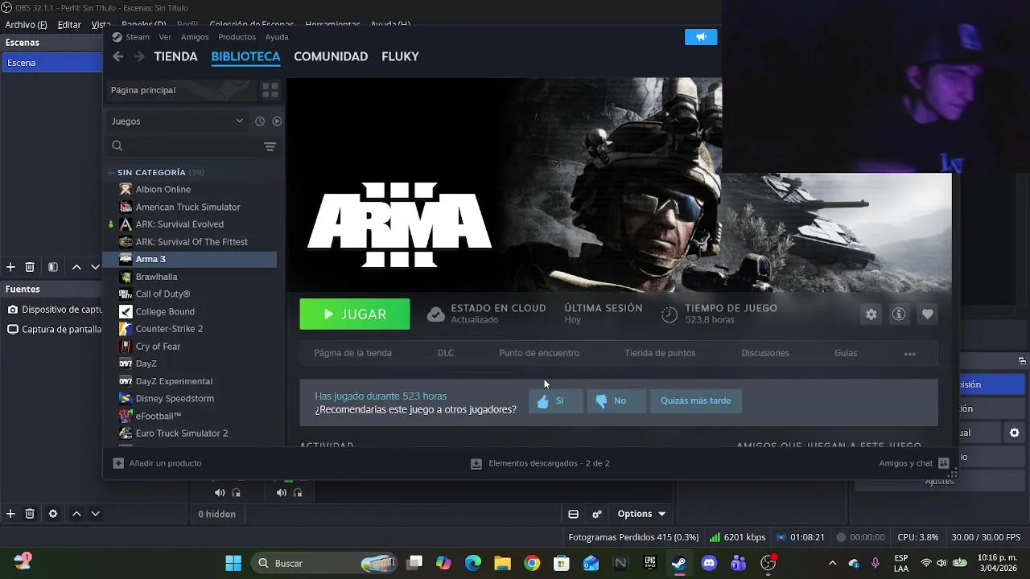Toggle second channel's monitoring headphone icon
This screenshot has height=579, width=1030.
tap(298, 492)
